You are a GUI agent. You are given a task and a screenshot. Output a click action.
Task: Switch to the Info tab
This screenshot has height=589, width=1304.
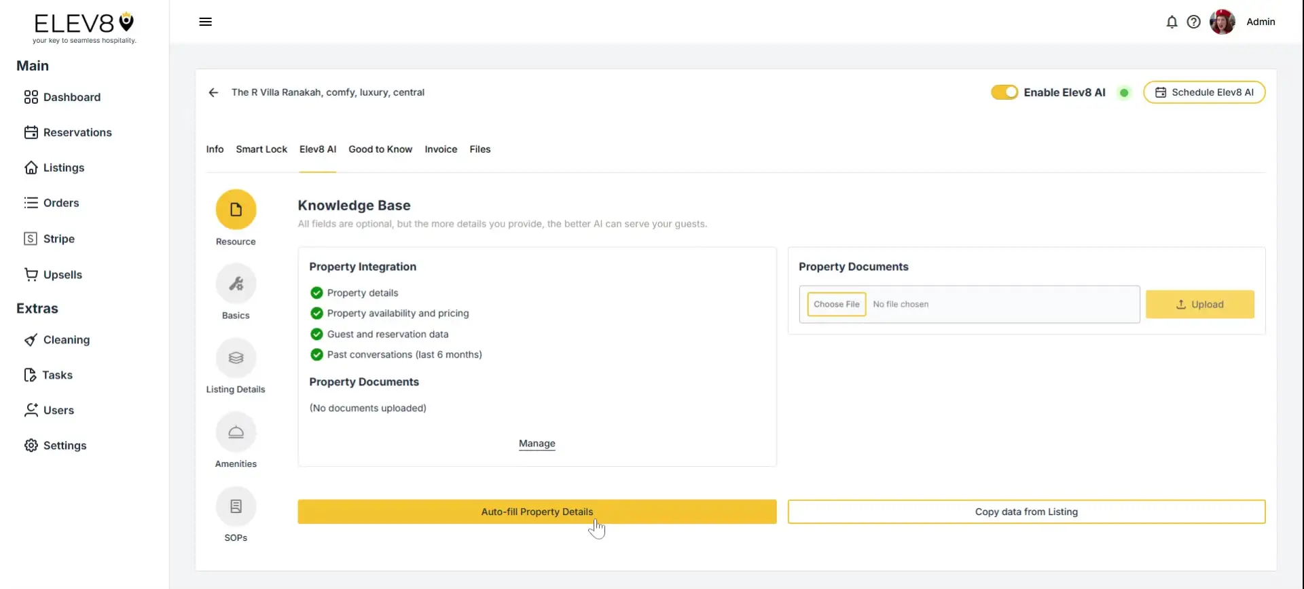pyautogui.click(x=215, y=149)
